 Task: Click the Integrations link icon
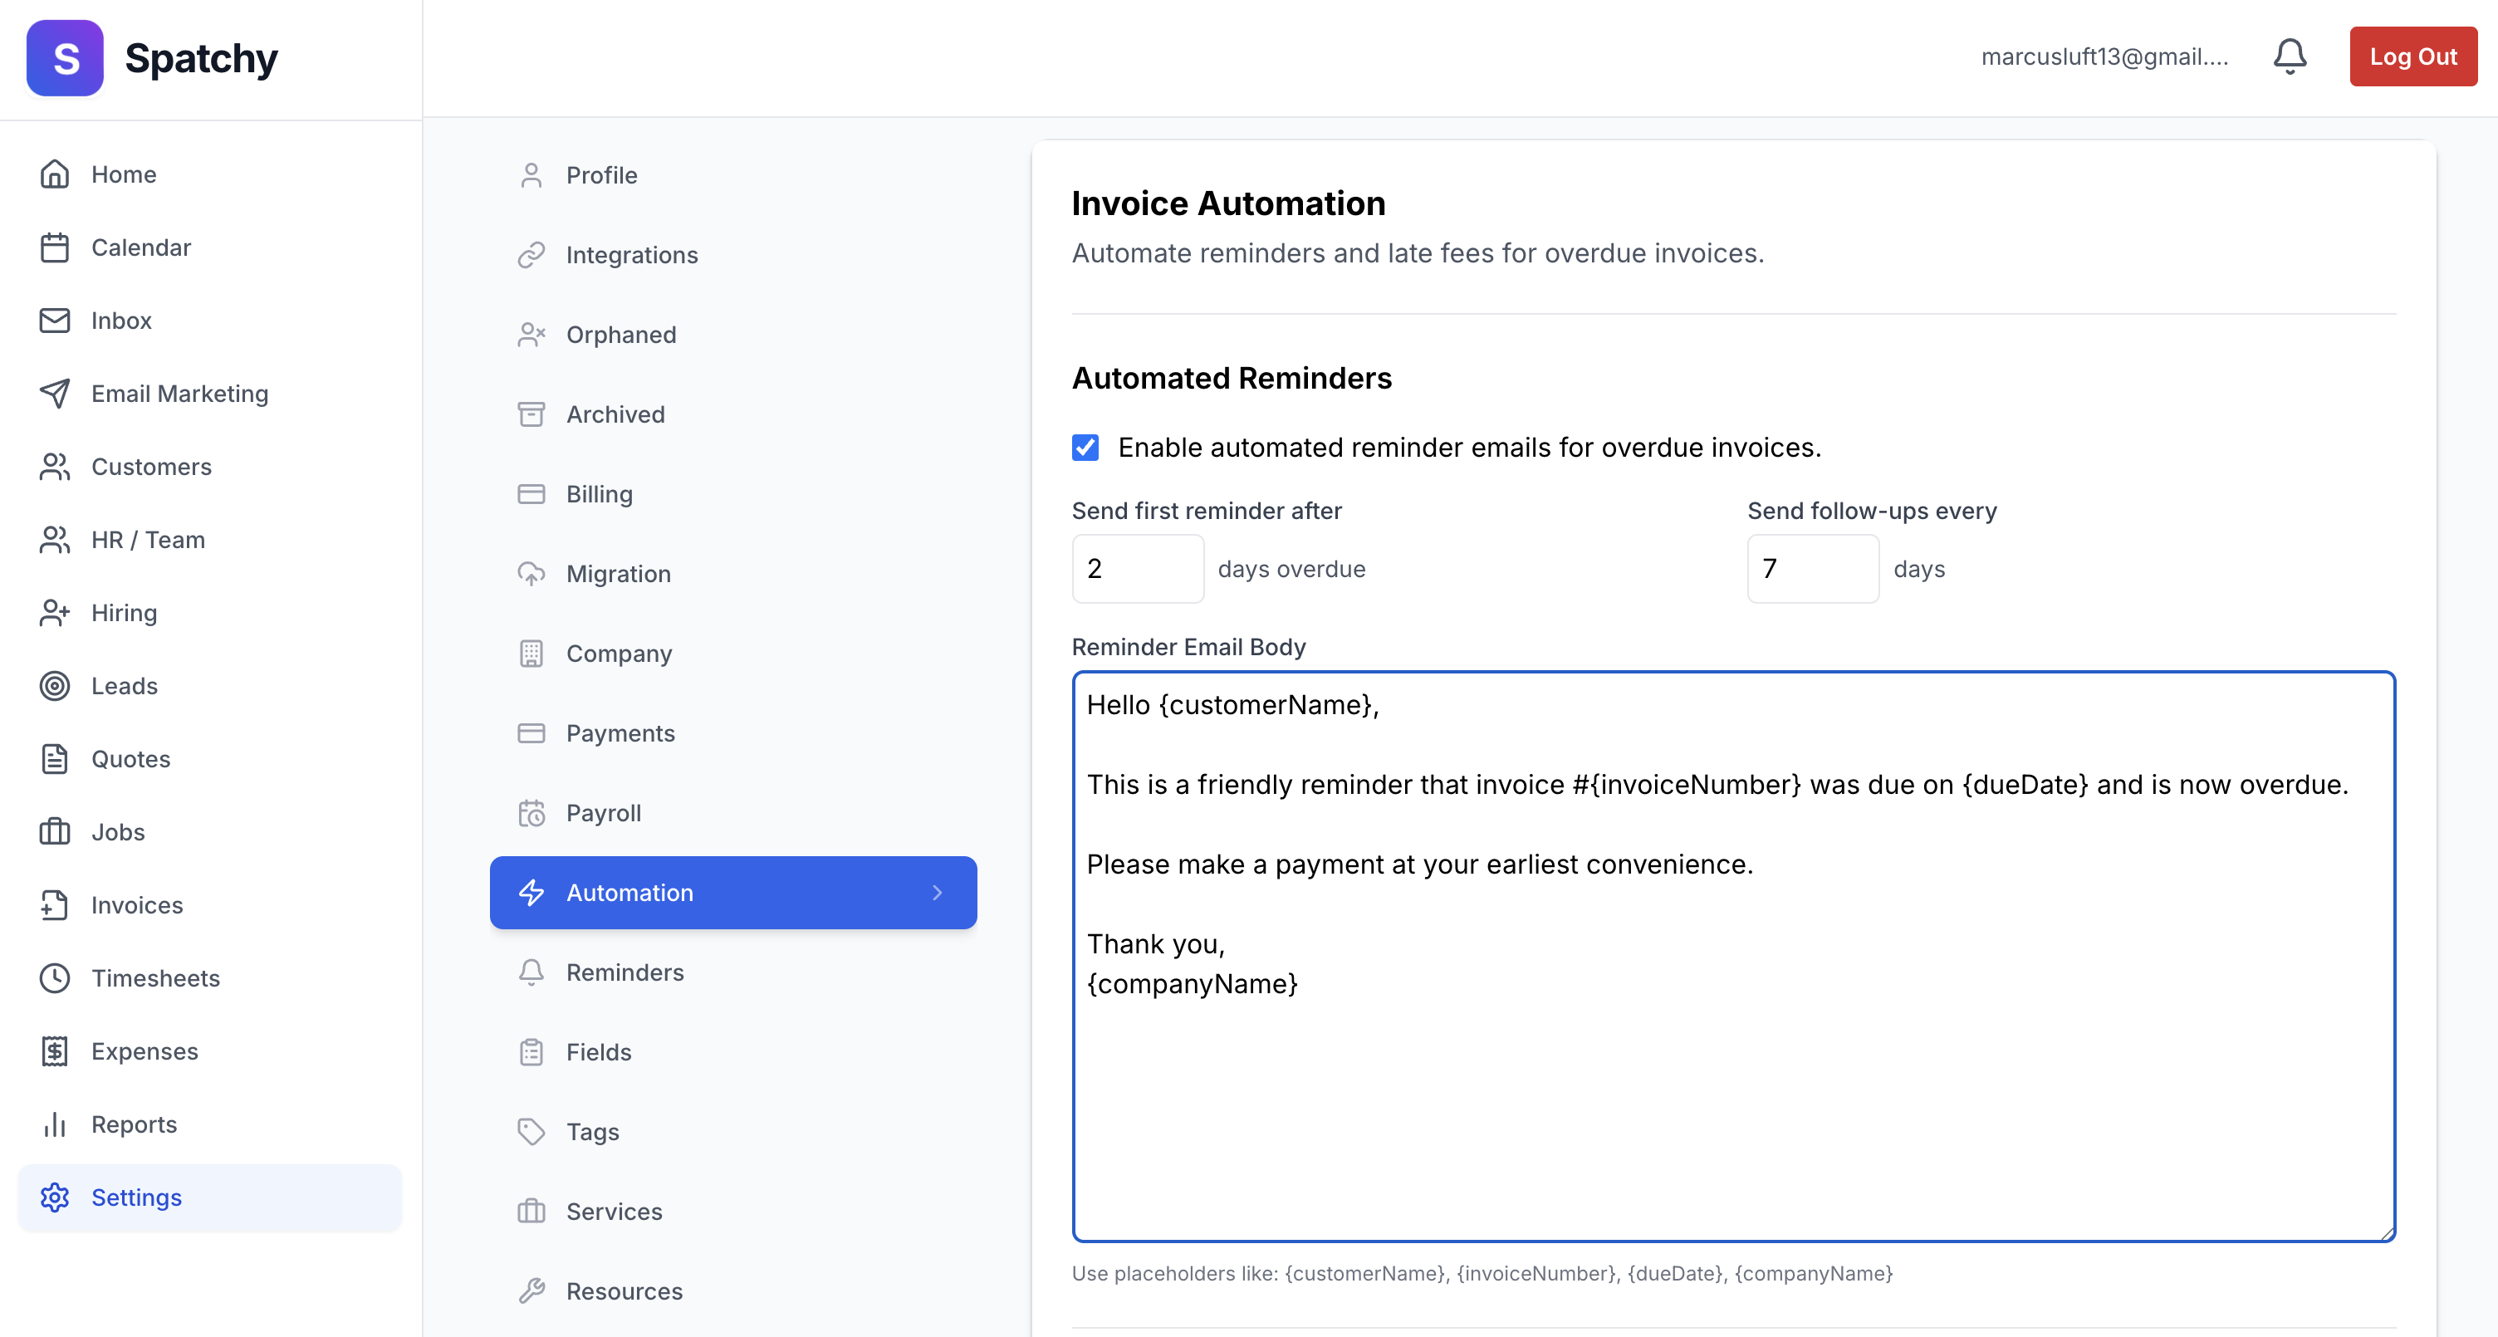(531, 255)
